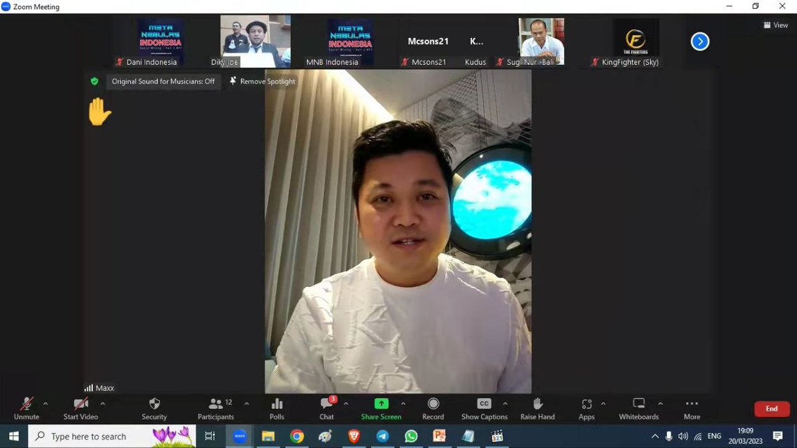The width and height of the screenshot is (797, 448).
Task: Click Remove Spotlight
Action: pyautogui.click(x=262, y=82)
